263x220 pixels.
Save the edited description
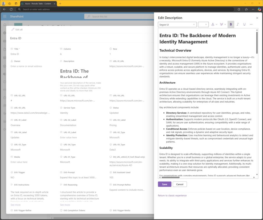165,184
